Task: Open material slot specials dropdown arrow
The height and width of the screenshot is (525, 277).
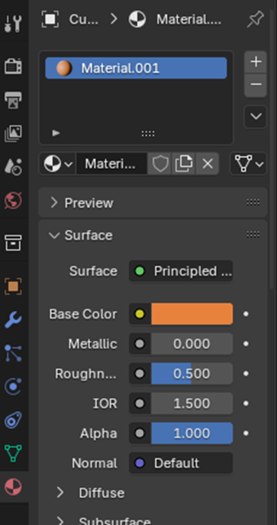Action: (x=256, y=116)
